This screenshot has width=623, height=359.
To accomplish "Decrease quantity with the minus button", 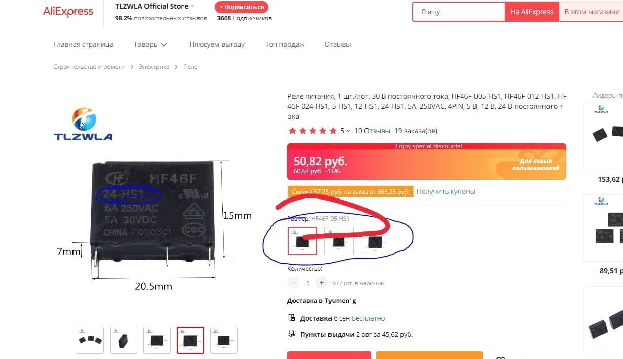I will coord(293,283).
